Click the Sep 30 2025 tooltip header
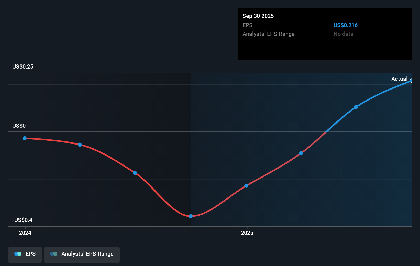The image size is (420, 266). tap(258, 16)
